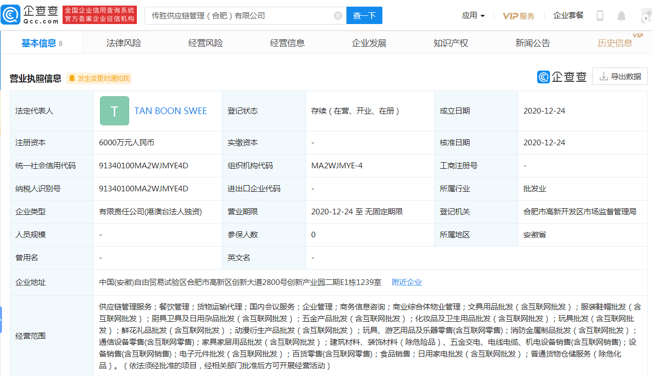Click the 查一下 search button
Screen dimensions: 652x376
pos(364,16)
